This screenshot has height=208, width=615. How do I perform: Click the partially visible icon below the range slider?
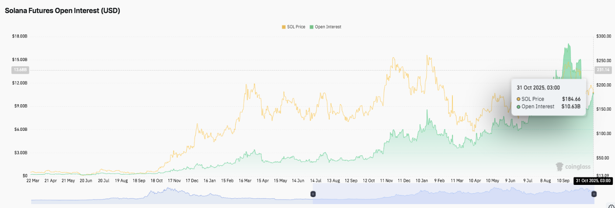coord(612,206)
